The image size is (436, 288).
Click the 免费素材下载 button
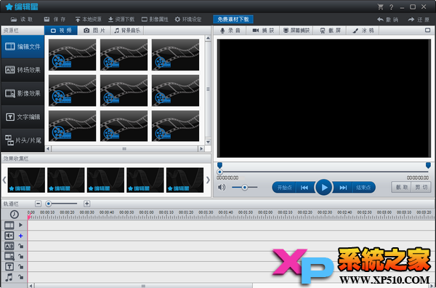[233, 19]
